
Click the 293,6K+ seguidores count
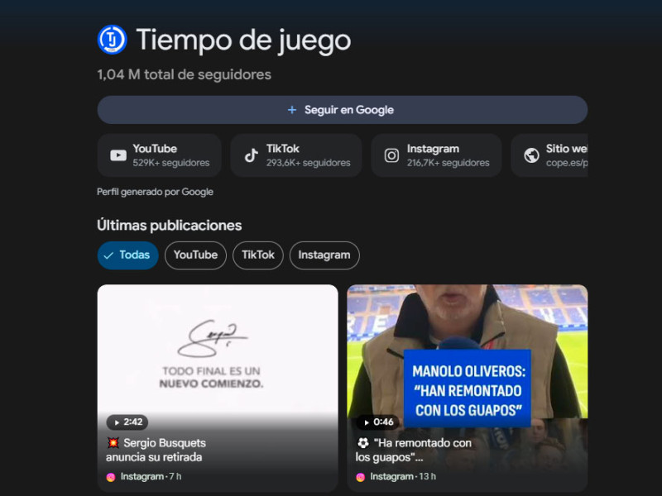coord(308,163)
